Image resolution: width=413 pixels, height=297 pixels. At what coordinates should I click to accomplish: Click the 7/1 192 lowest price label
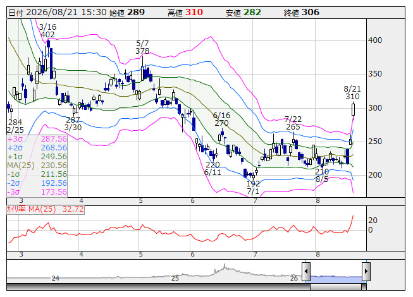tap(253, 187)
